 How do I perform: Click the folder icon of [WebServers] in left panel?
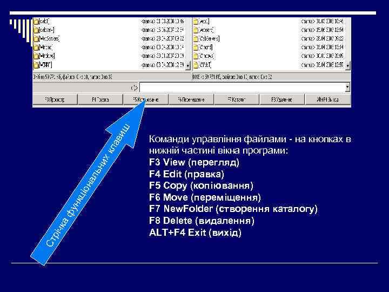[36, 39]
